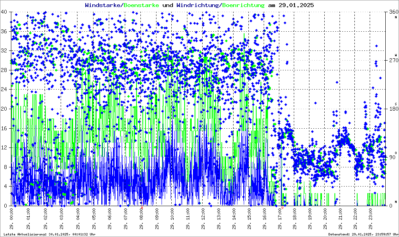Click the "S" compass letter above 180

pos(396,104)
